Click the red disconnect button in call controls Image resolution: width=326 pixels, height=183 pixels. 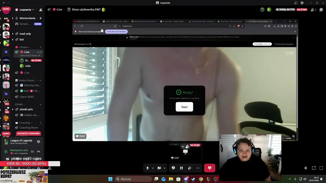(x=210, y=168)
